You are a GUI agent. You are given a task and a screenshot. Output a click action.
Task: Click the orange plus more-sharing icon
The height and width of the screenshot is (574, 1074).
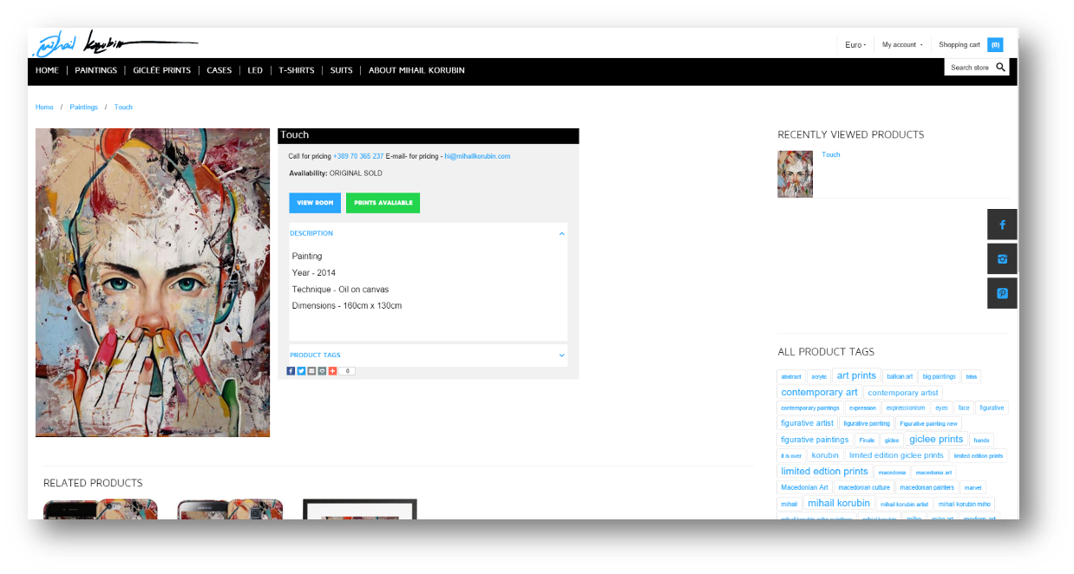coord(332,371)
